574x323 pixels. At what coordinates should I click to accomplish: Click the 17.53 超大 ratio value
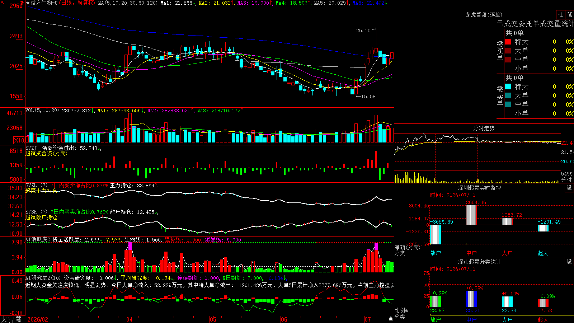coord(545,310)
